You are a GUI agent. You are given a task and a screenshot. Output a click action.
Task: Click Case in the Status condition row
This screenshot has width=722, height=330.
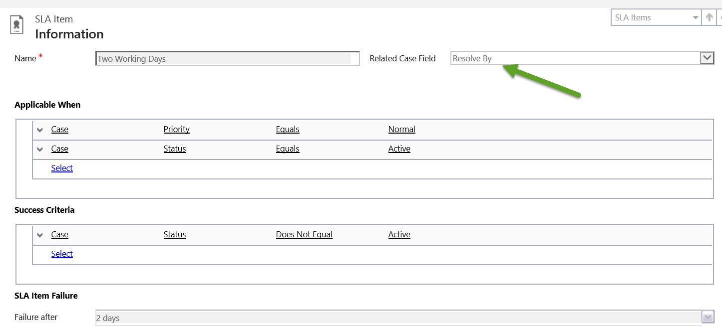(x=59, y=149)
